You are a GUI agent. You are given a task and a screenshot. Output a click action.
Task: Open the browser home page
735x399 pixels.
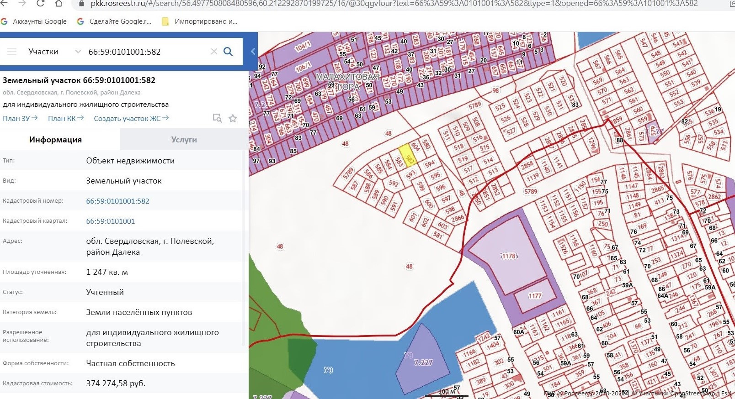(59, 3)
